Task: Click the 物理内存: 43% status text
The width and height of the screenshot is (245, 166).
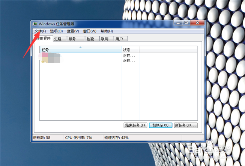Action: pyautogui.click(x=116, y=138)
